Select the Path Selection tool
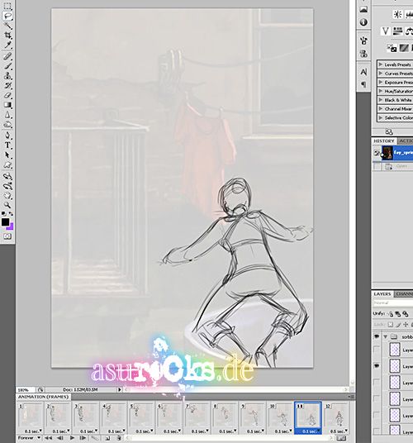This screenshot has width=413, height=443. click(x=7, y=155)
